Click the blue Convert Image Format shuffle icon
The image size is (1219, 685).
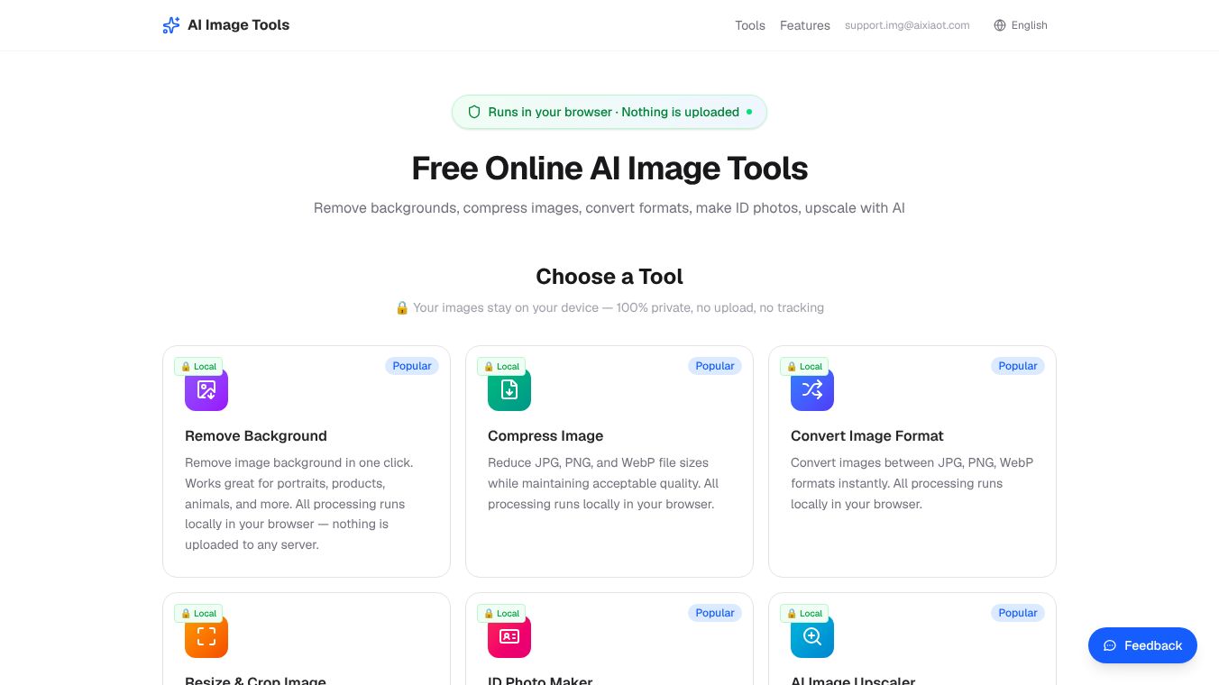tap(812, 389)
